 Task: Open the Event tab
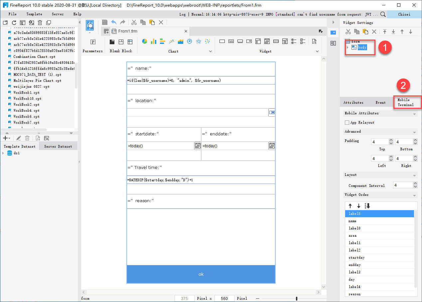tap(380, 102)
